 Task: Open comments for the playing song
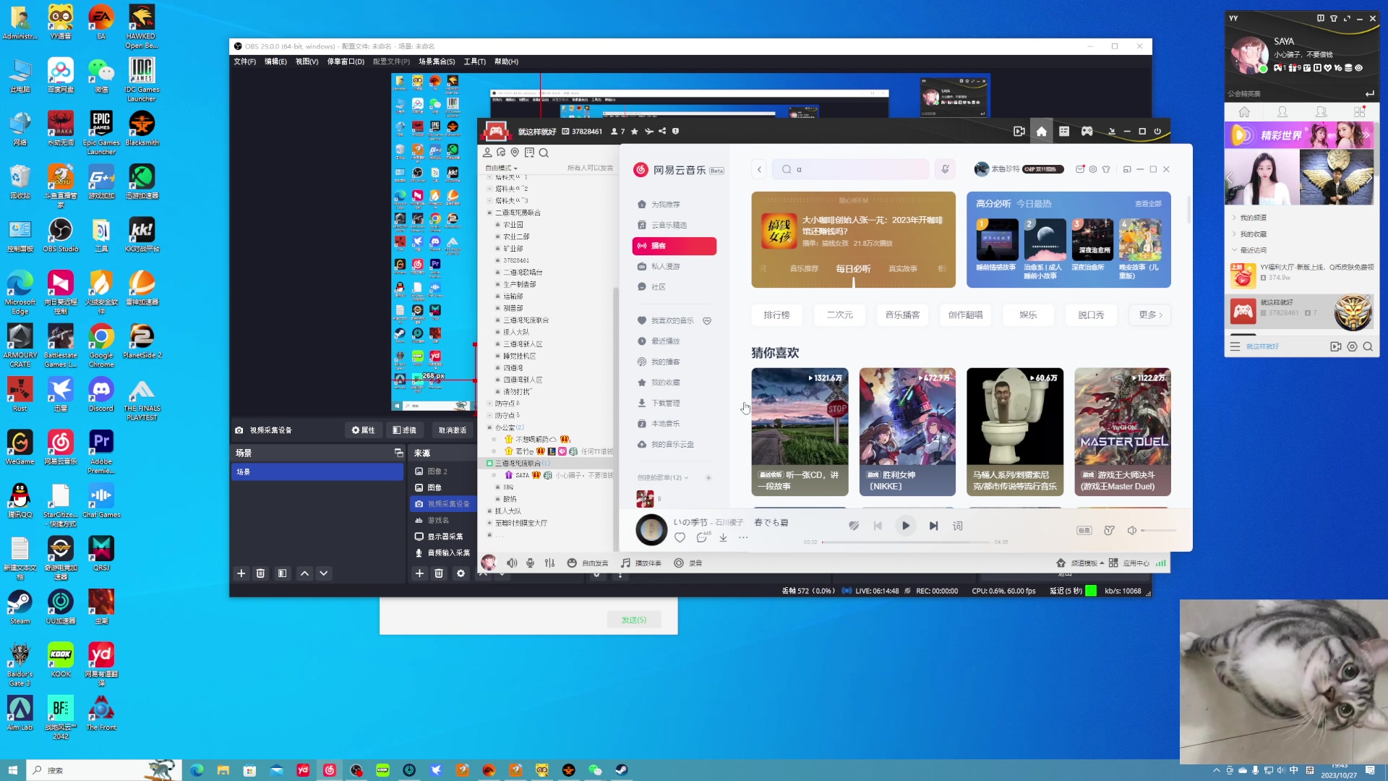coord(701,537)
